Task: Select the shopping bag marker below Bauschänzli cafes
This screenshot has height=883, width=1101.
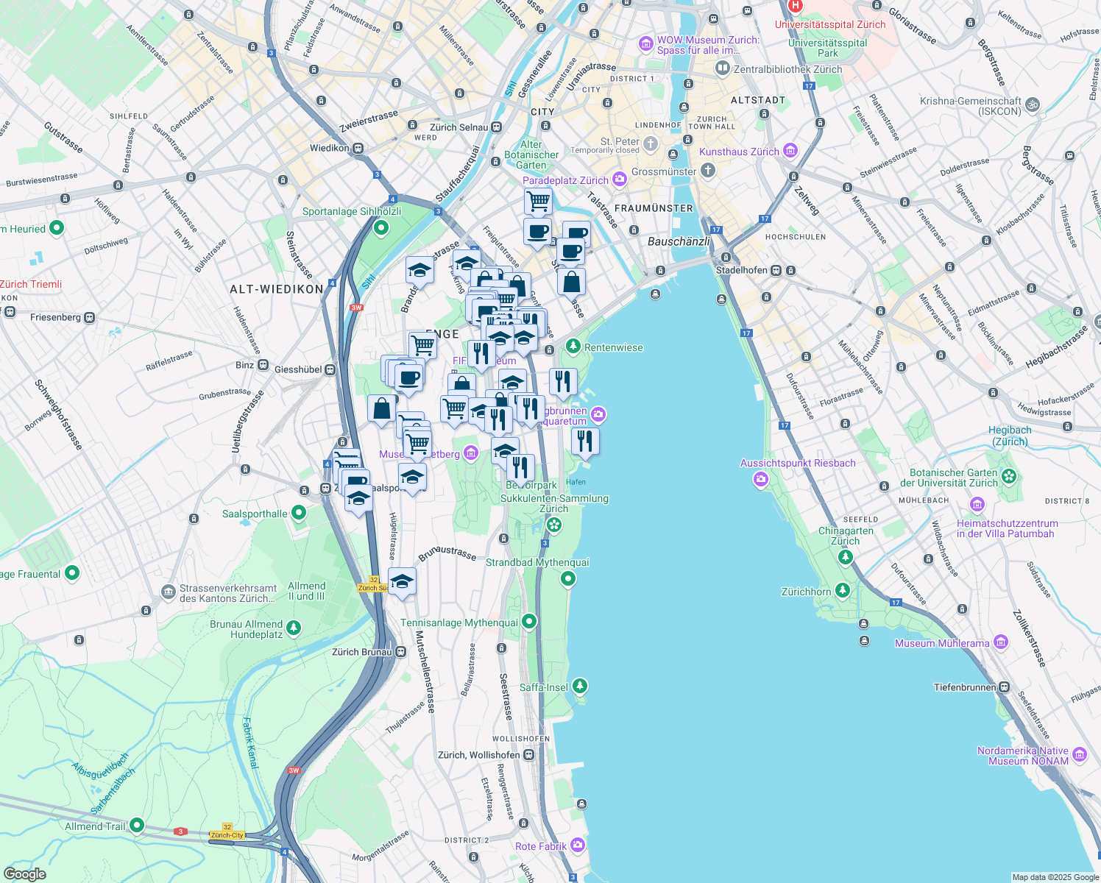Action: (x=572, y=282)
